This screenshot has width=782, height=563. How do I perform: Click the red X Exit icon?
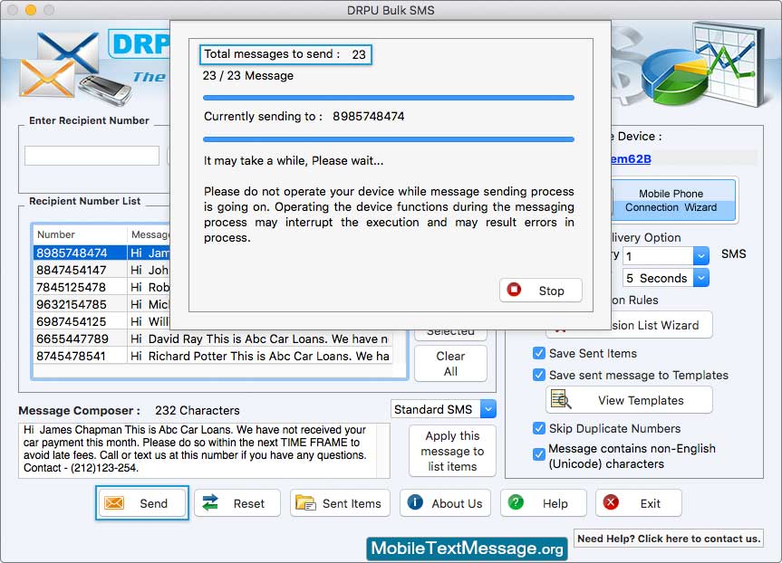pyautogui.click(x=611, y=501)
